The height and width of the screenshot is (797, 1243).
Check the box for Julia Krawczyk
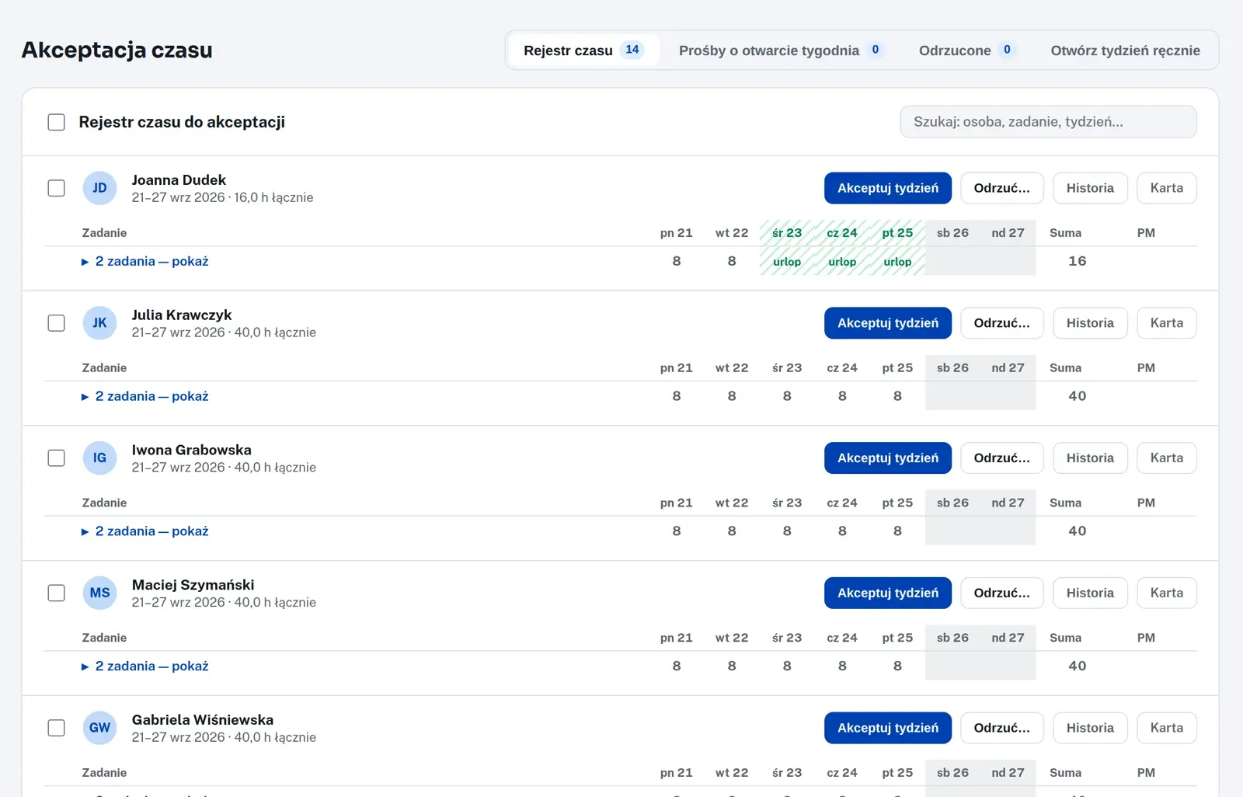pos(56,323)
